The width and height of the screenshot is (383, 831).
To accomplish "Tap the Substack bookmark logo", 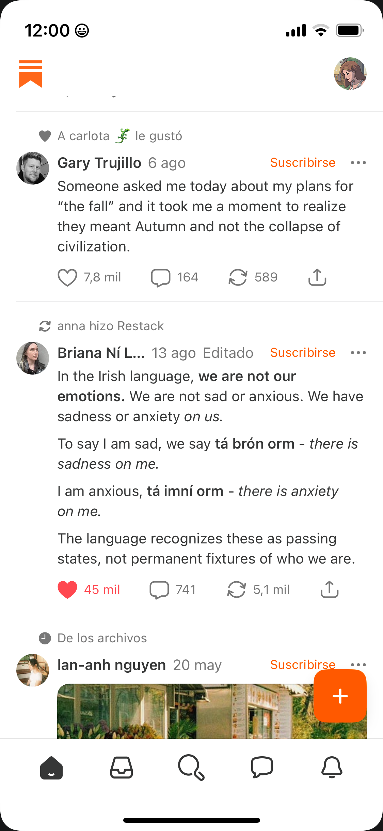I will tap(31, 74).
